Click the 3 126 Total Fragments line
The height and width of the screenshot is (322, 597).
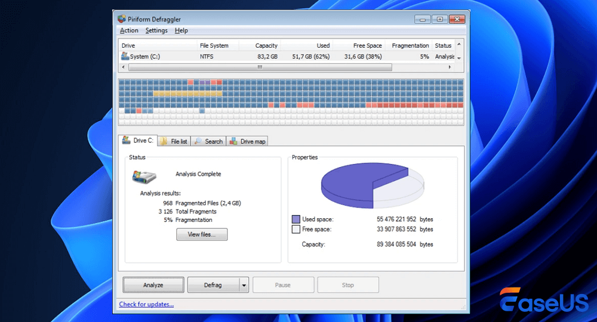pyautogui.click(x=187, y=211)
